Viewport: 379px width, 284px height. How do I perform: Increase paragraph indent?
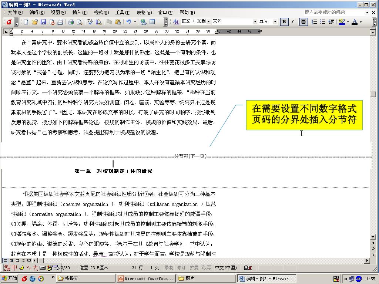(331, 22)
